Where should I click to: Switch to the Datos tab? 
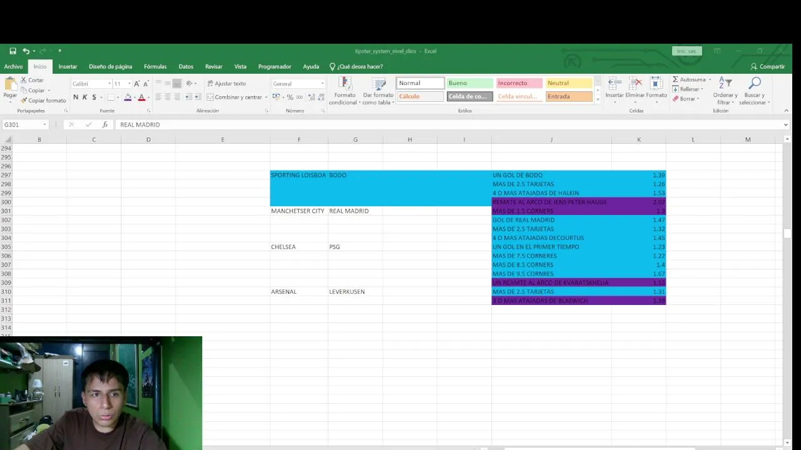[x=186, y=67]
